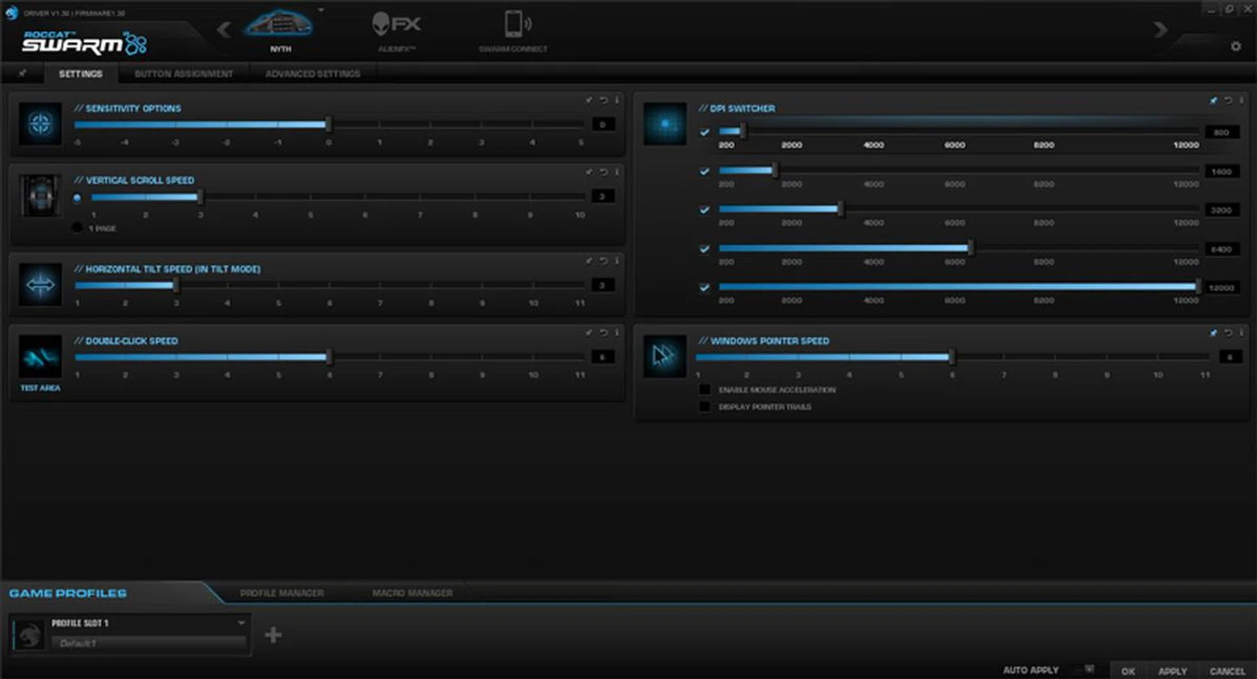This screenshot has height=679, width=1257.
Task: Click the plus icon to add profile
Action: [x=273, y=635]
